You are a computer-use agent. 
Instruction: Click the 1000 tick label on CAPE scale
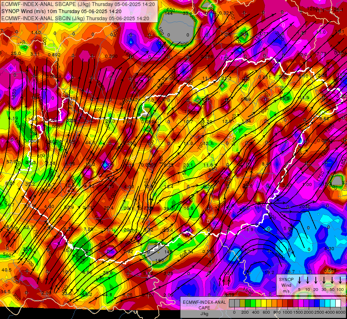tap(287, 312)
